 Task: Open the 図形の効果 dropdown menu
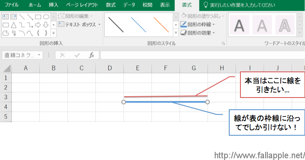pos(198,33)
